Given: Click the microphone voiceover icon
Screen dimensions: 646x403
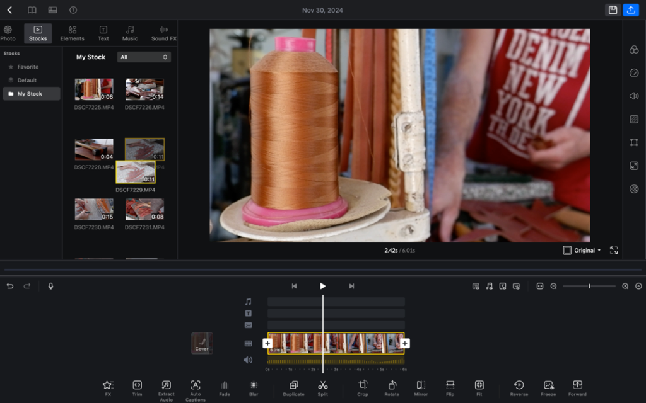Looking at the screenshot, I should 50,286.
